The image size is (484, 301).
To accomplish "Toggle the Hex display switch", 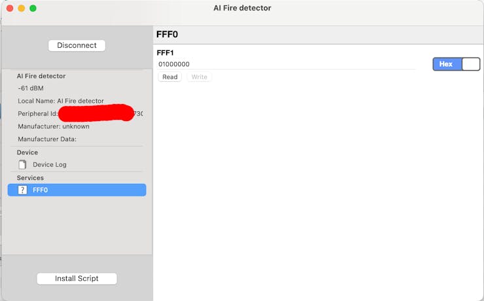I will pyautogui.click(x=457, y=64).
